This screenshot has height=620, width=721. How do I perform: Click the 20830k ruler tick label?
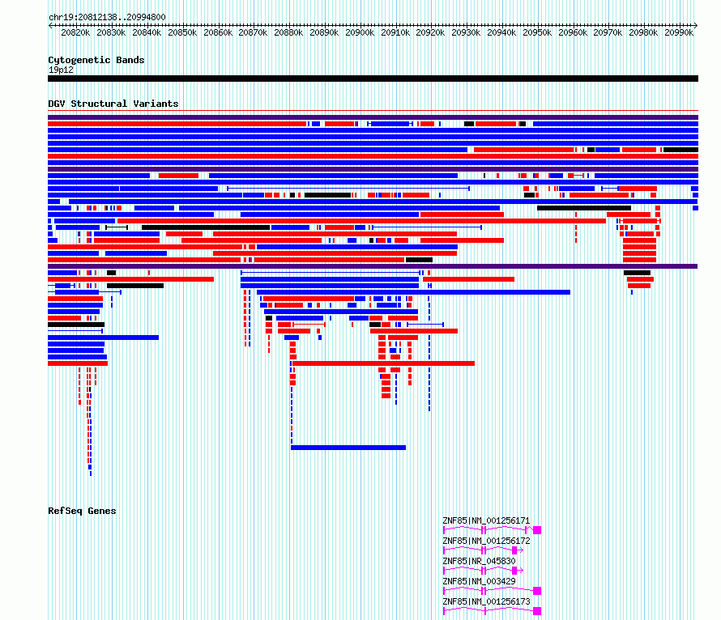[x=111, y=32]
